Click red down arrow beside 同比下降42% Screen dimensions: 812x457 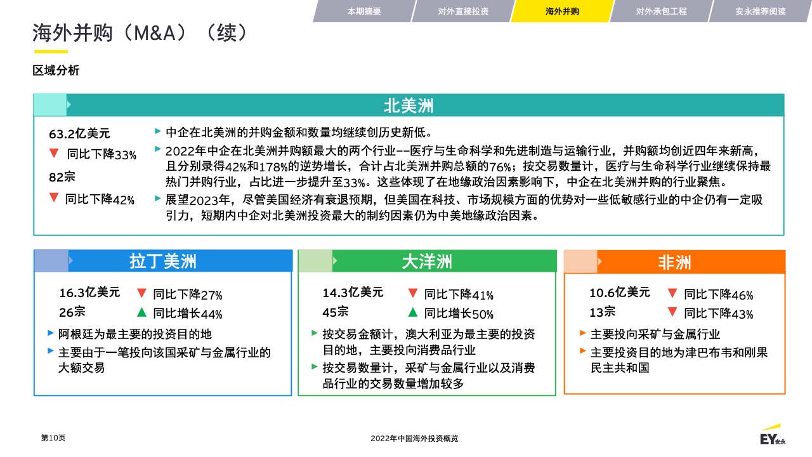(54, 197)
